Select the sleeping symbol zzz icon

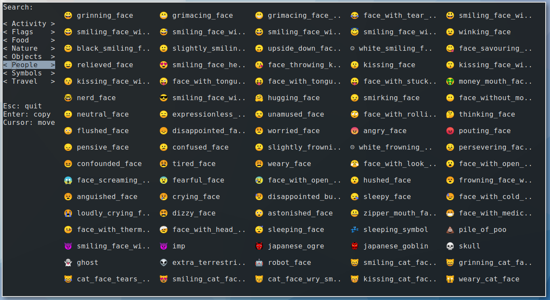354,230
